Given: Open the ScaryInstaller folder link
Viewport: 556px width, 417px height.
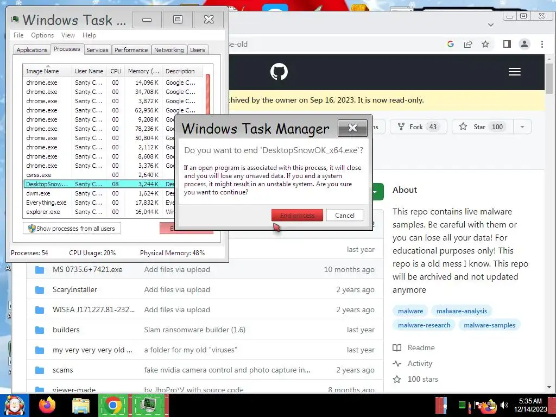Looking at the screenshot, I should (x=75, y=290).
